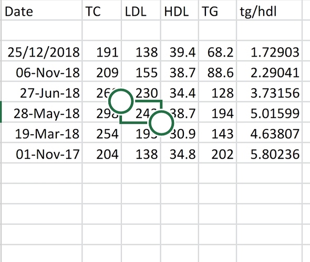Select the HDL header cell
310x262 pixels.
click(180, 10)
